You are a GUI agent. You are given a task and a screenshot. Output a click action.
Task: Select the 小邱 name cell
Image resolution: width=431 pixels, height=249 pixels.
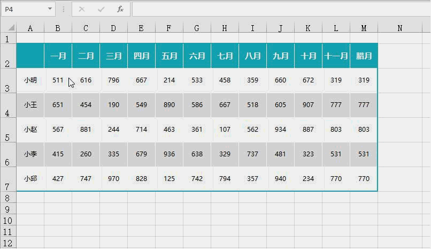(x=30, y=179)
